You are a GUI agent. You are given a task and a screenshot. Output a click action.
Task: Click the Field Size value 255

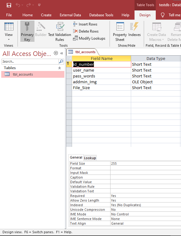pos(146,163)
